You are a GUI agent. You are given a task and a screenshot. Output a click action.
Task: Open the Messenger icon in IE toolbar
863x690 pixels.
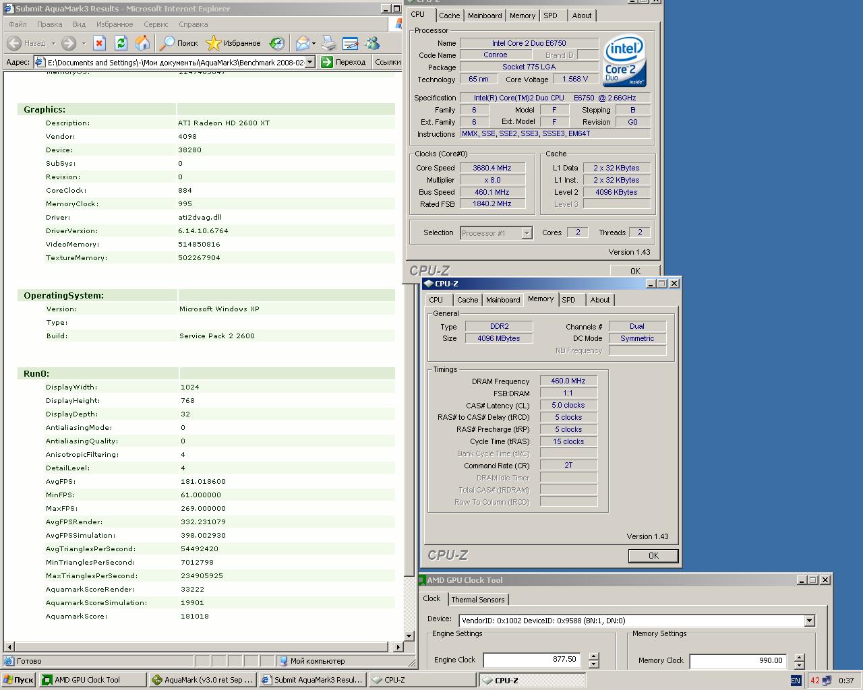372,43
